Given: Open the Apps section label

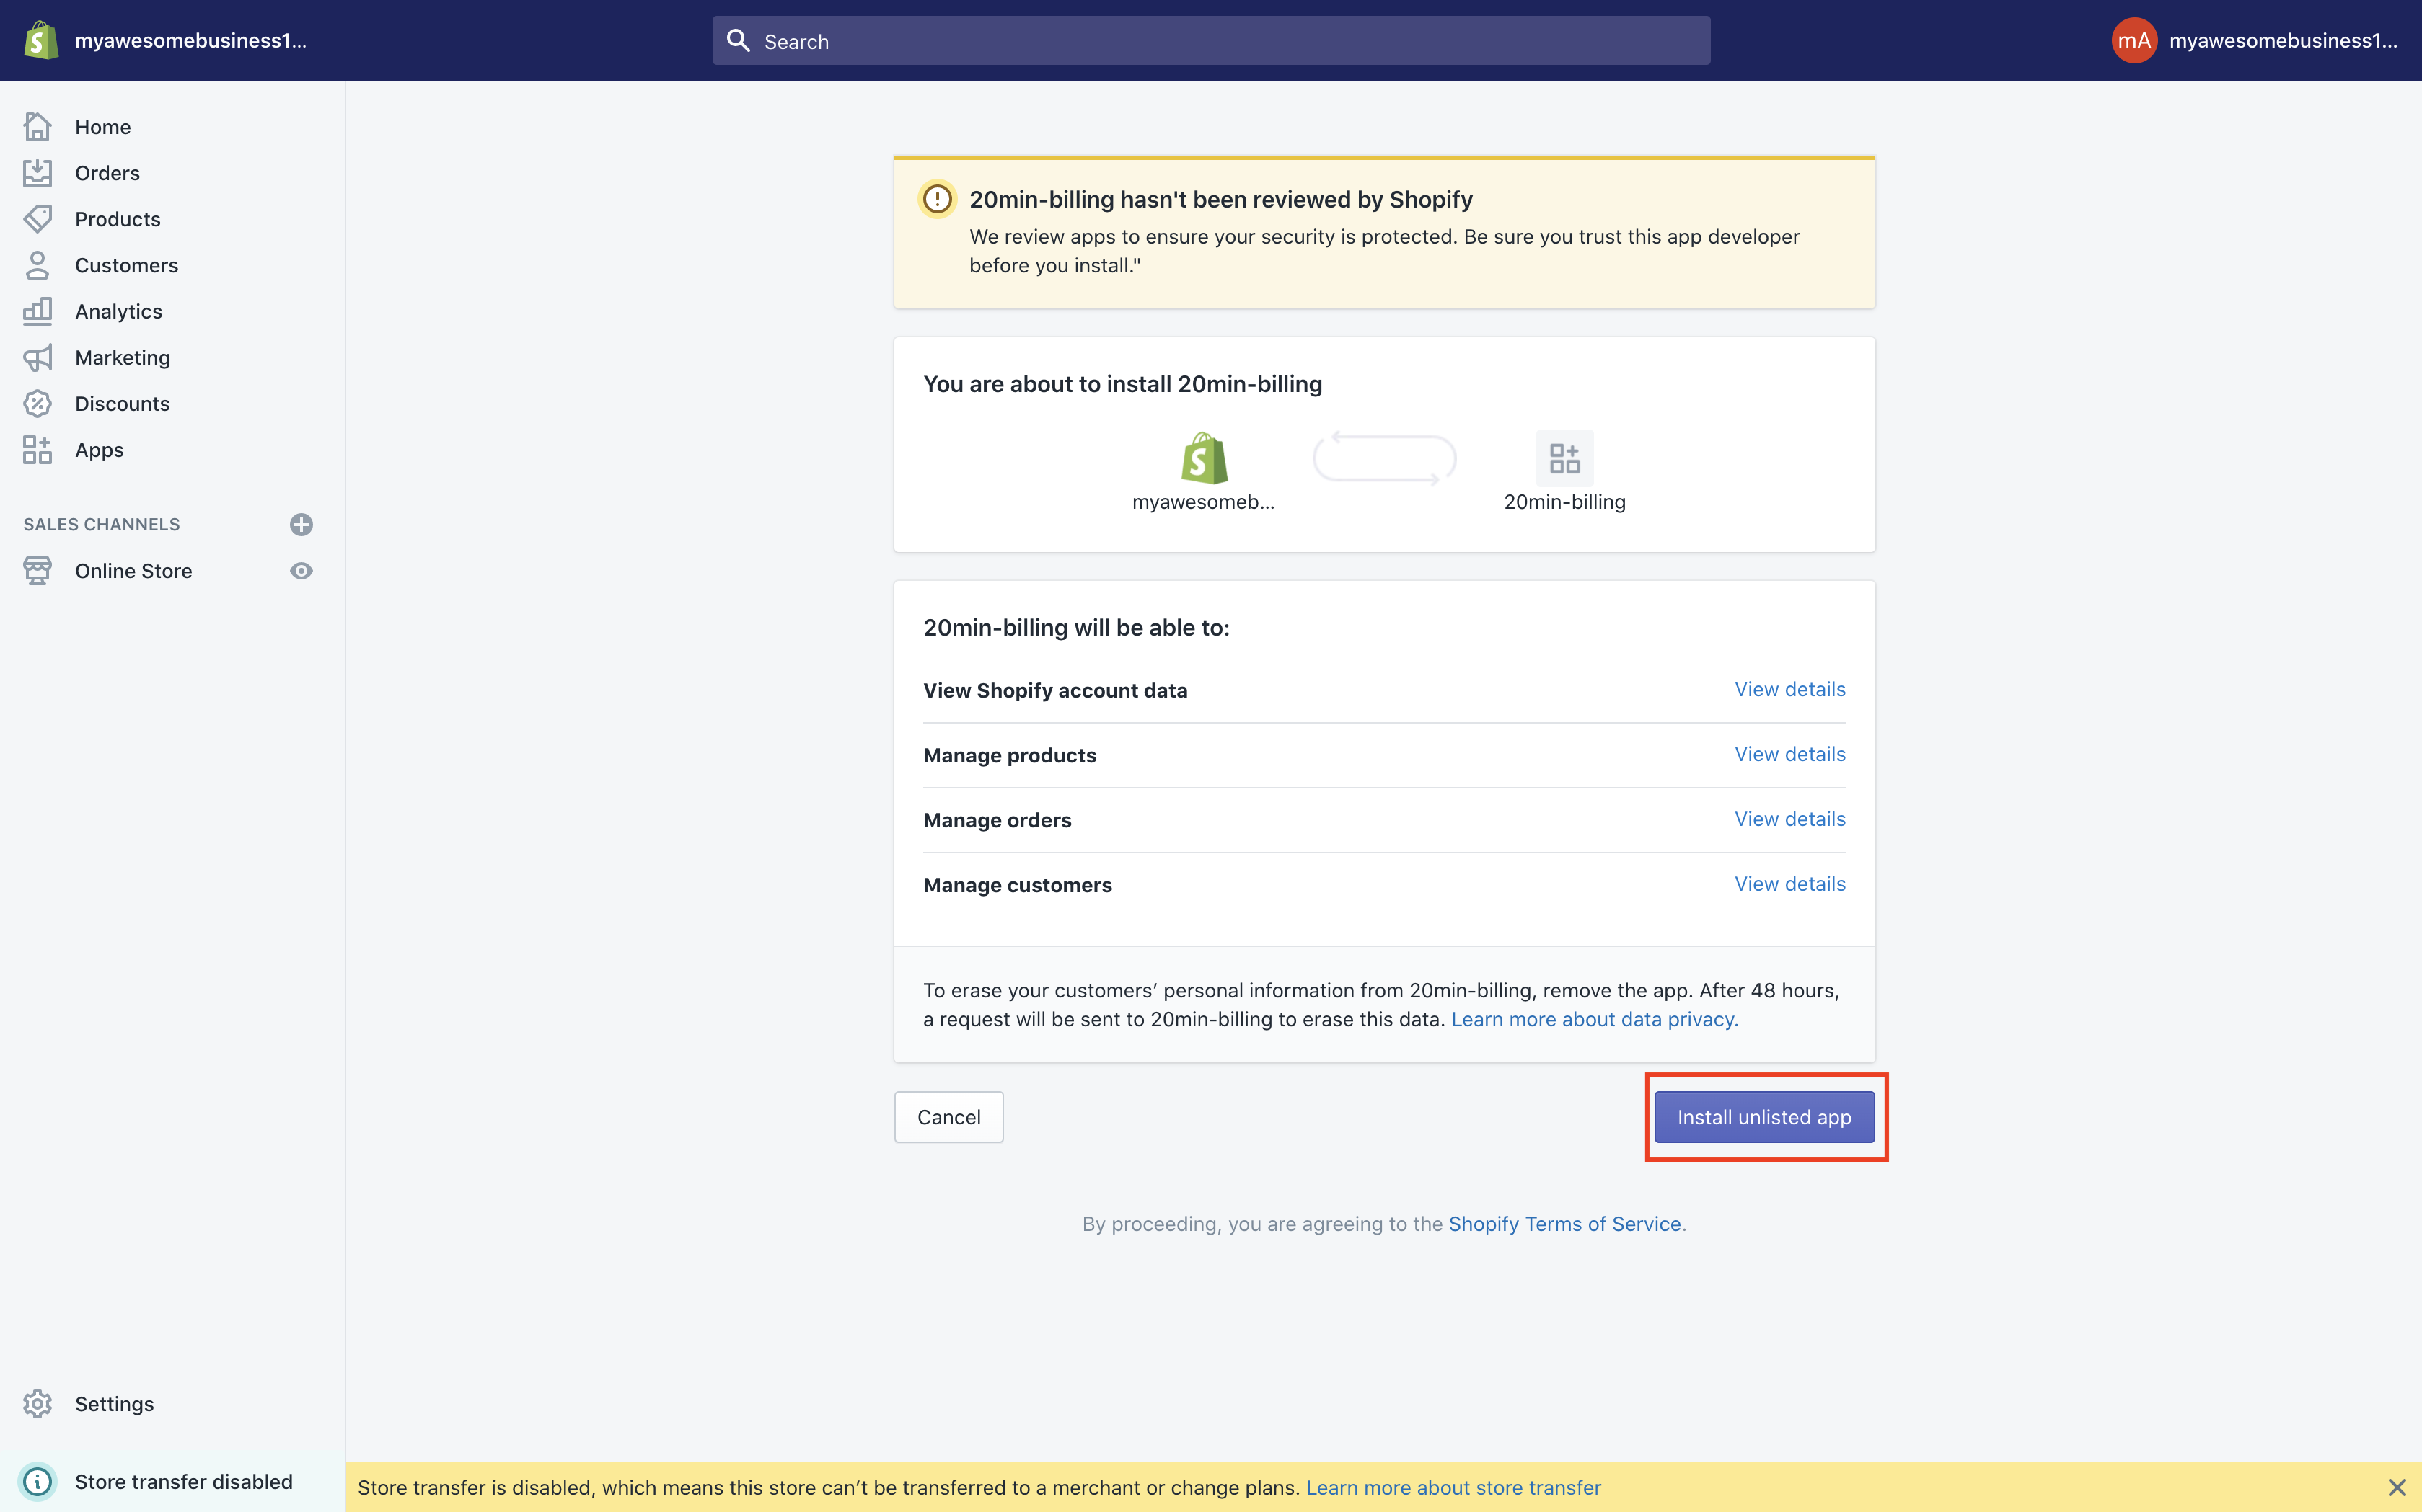Looking at the screenshot, I should pos(99,450).
